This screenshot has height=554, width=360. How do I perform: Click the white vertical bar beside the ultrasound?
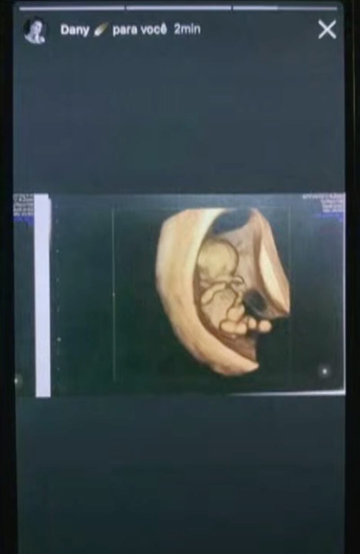[43, 295]
